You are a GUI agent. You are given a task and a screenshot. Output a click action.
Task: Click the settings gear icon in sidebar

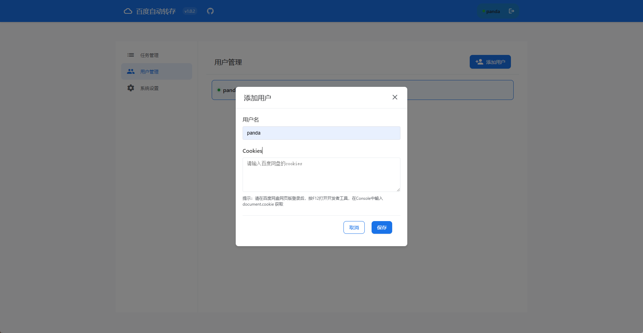[131, 88]
